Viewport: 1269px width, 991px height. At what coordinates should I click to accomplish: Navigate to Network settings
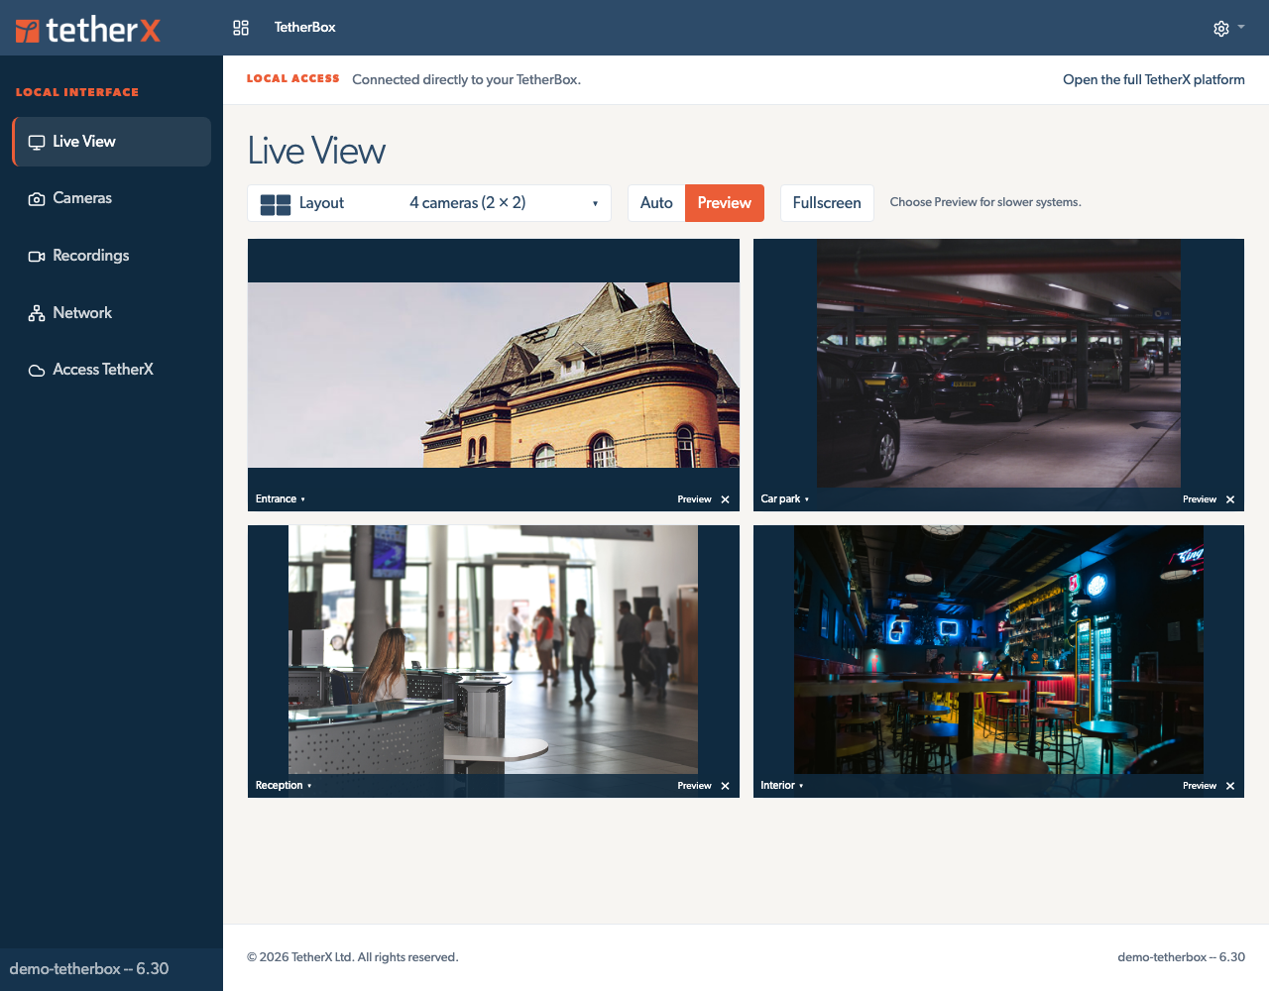tap(112, 313)
